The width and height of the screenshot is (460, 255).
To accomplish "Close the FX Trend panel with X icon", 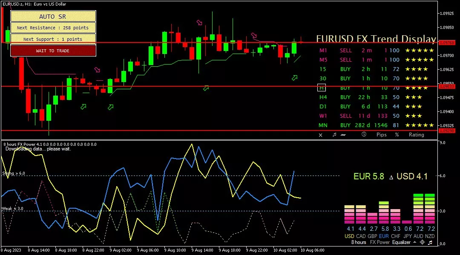I will pos(320,135).
